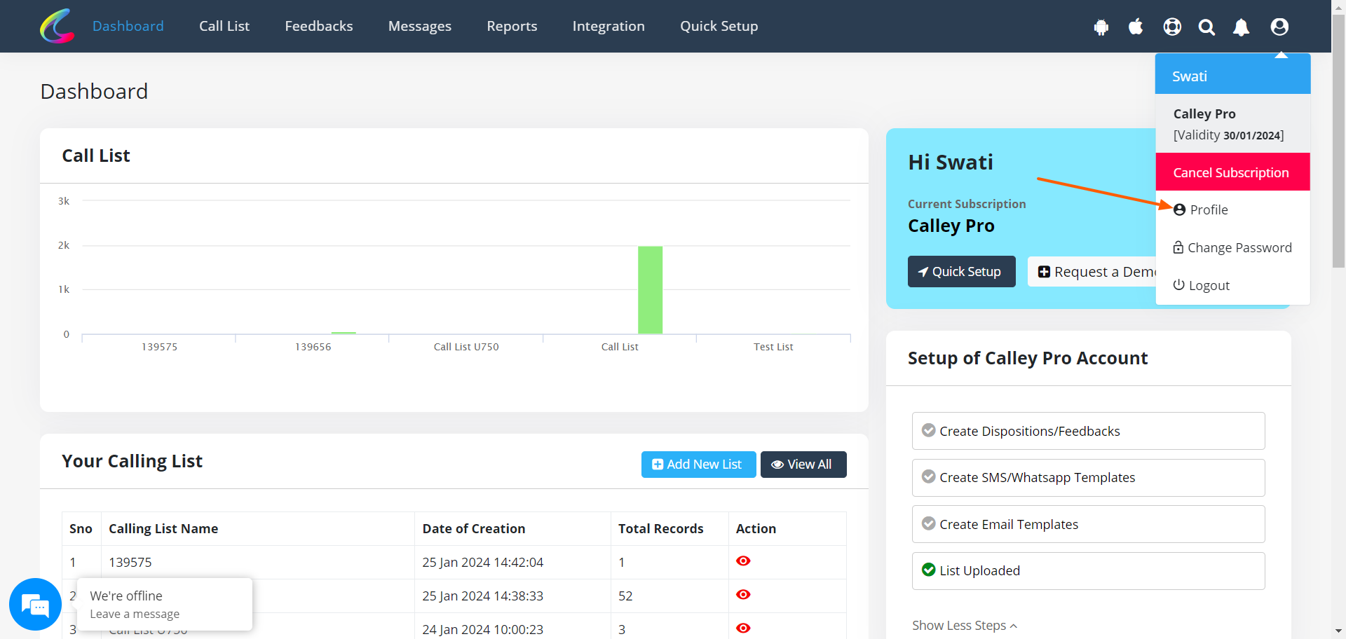The image size is (1346, 639).
Task: Click the 'We're offline' chat message box
Action: click(165, 604)
